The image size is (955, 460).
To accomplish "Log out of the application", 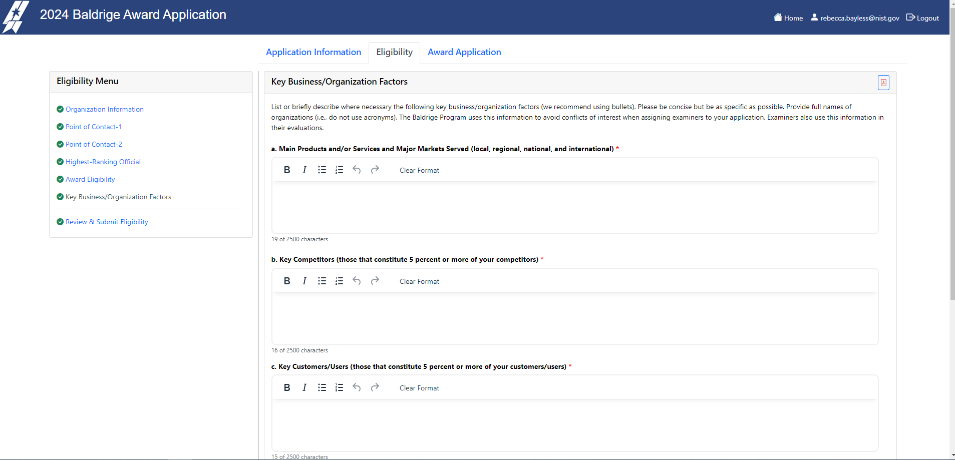I will tap(922, 18).
